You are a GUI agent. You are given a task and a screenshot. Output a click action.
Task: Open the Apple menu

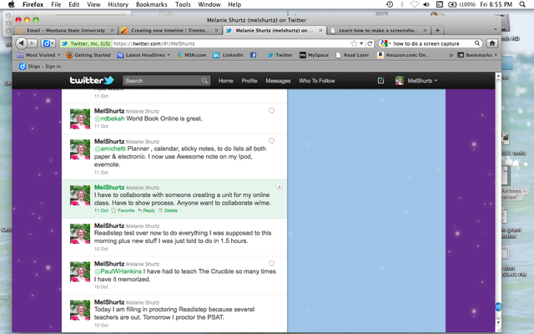11,4
